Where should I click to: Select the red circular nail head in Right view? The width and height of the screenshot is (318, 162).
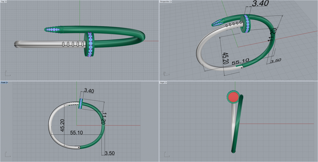[x=233, y=97]
